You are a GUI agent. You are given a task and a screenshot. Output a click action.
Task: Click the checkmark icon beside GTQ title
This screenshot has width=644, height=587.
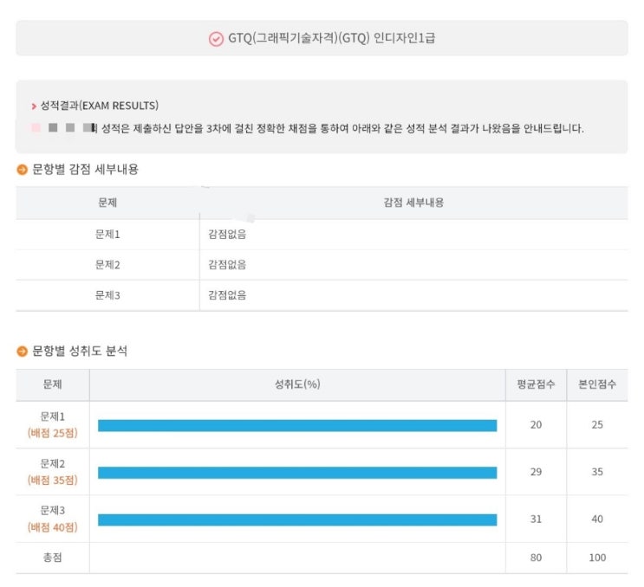point(216,39)
